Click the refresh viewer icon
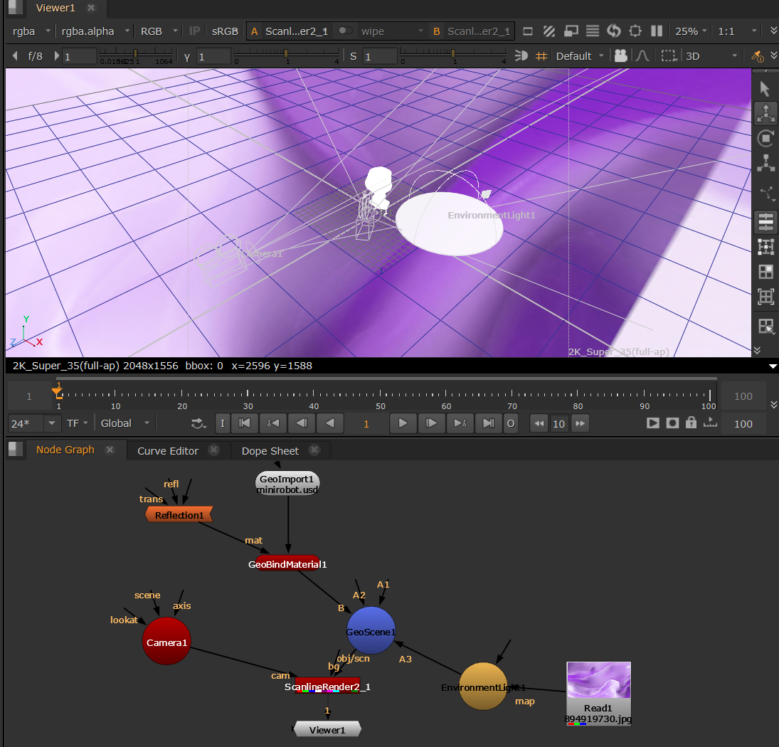The image size is (779, 747). [614, 31]
